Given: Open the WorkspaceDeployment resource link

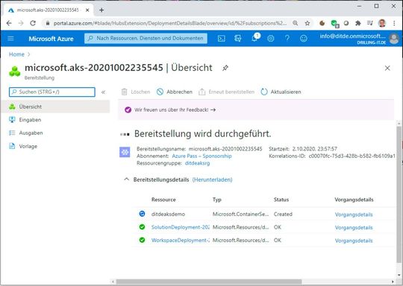Looking at the screenshot, I should pyautogui.click(x=181, y=241).
